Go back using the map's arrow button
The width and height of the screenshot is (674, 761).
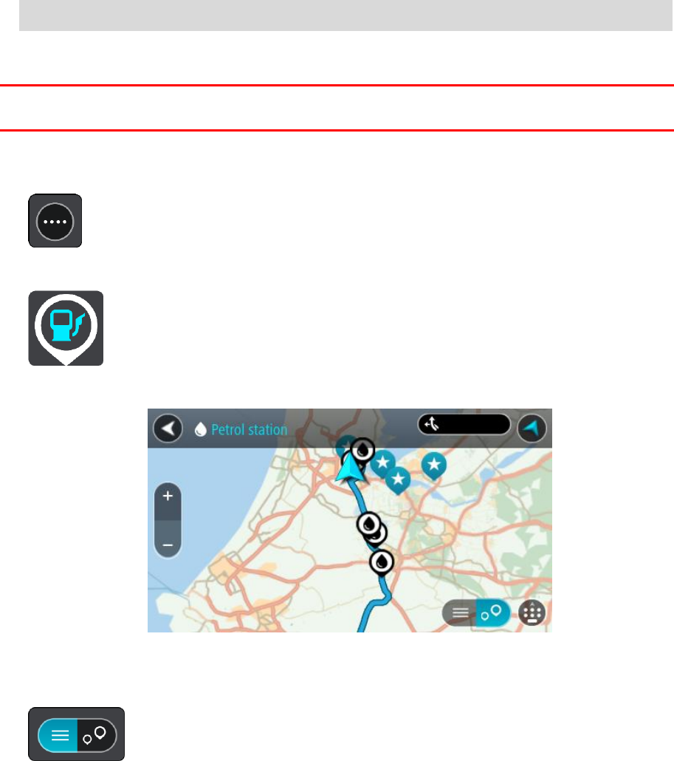coord(168,429)
